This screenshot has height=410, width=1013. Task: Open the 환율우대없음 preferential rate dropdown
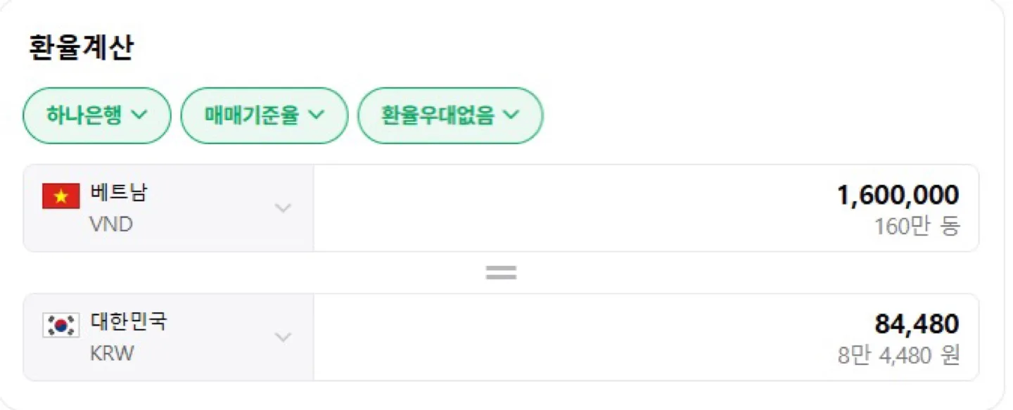(450, 115)
